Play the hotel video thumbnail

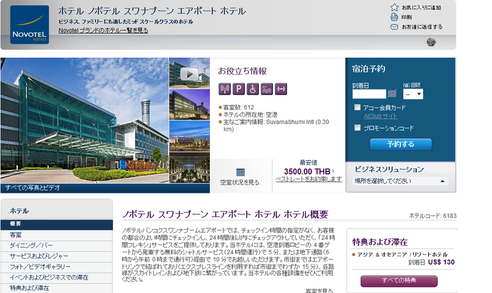click(x=189, y=74)
